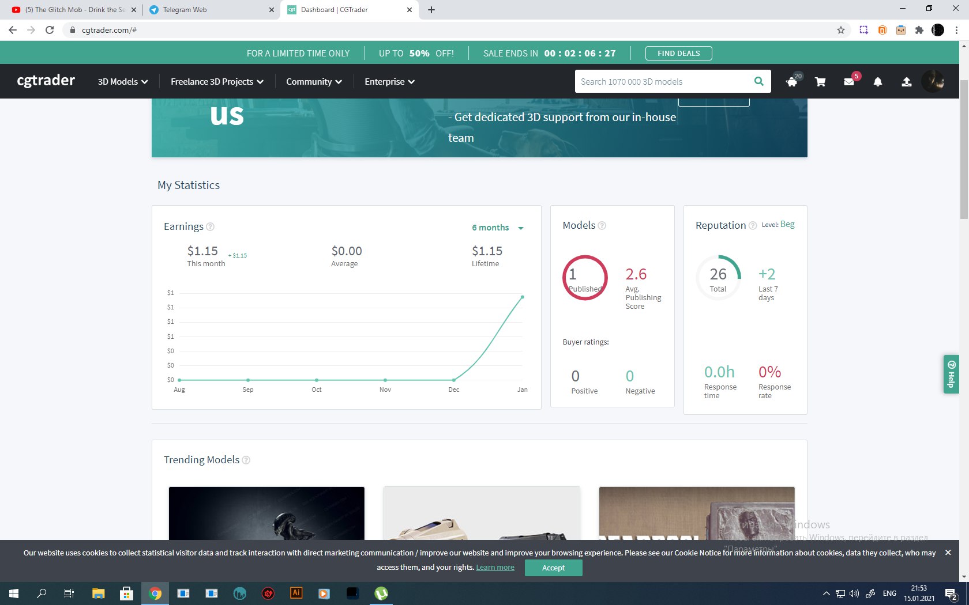The width and height of the screenshot is (969, 605).
Task: Open a new browser tab
Action: click(x=431, y=10)
